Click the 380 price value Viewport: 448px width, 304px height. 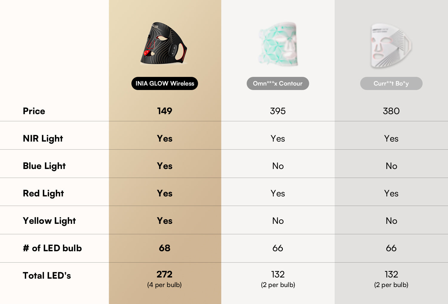[391, 111]
